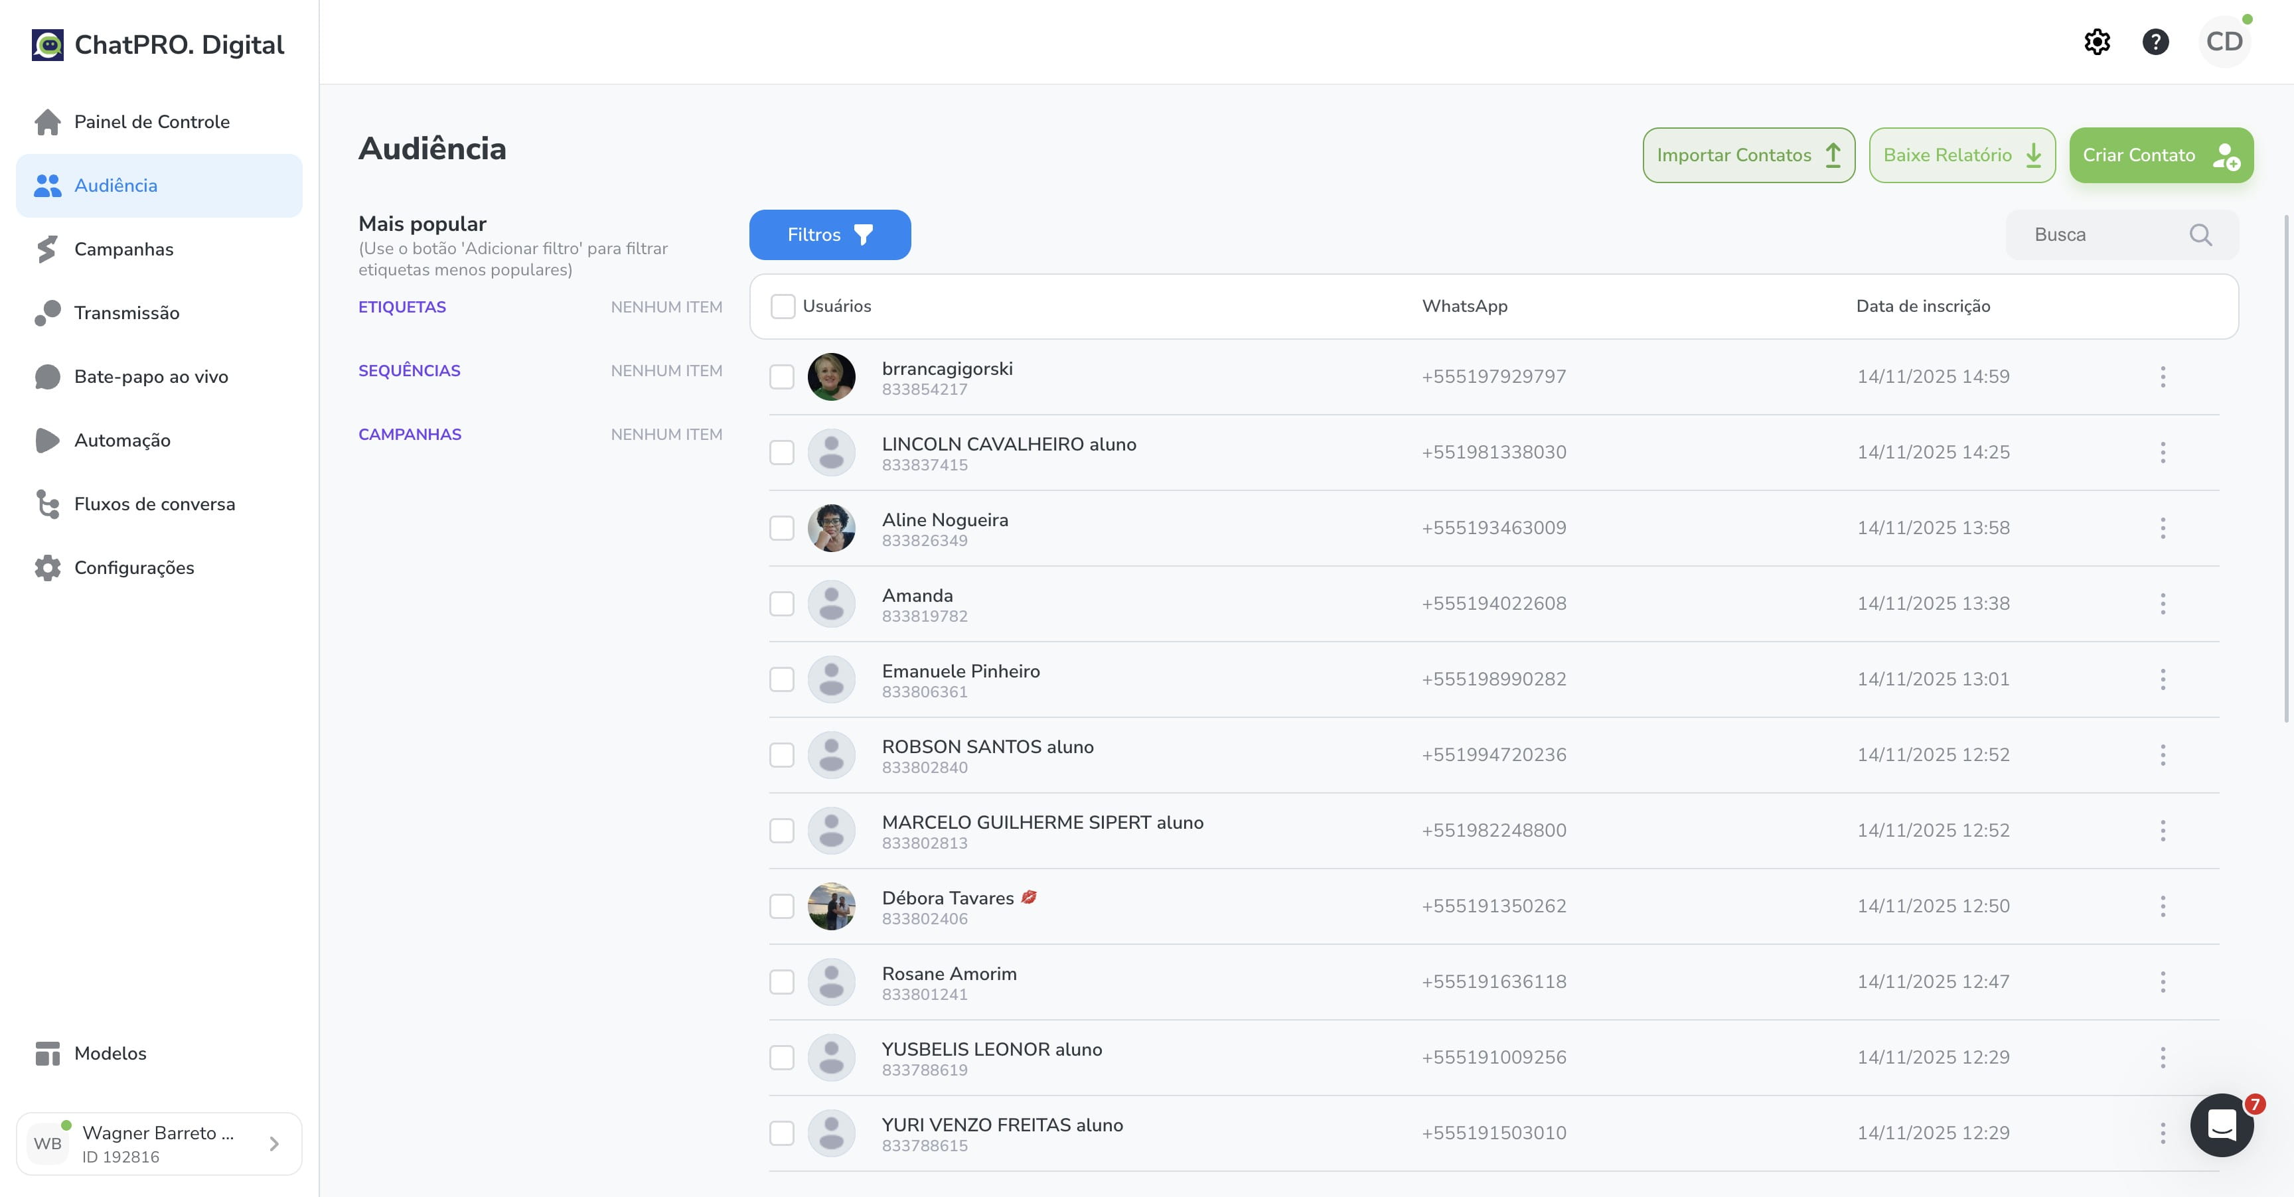Open row options for YUSBELIS LEONOR aluno

pyautogui.click(x=2162, y=1057)
